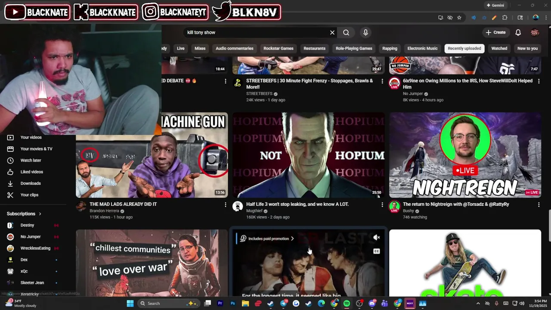Select the Electronic Music chip

click(x=423, y=48)
